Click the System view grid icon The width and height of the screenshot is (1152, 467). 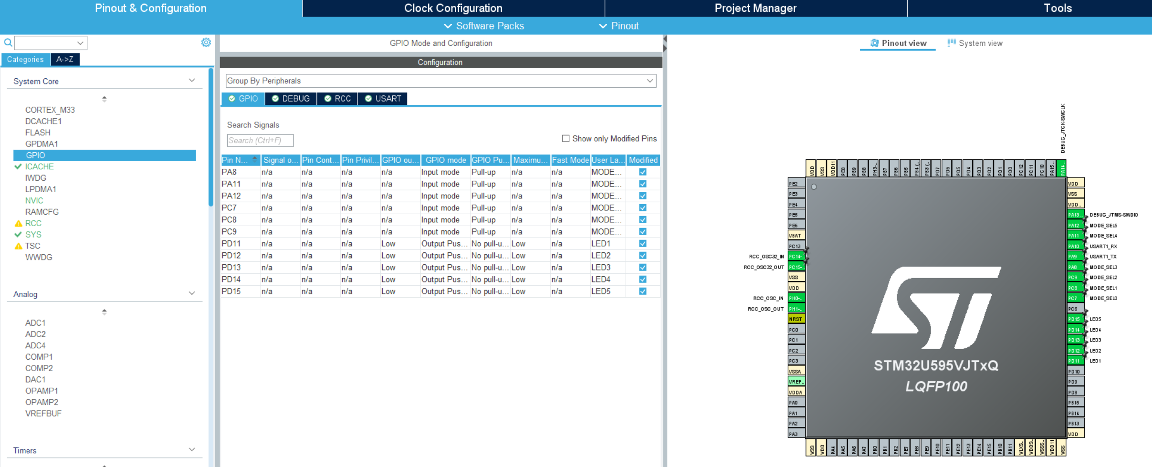(952, 42)
